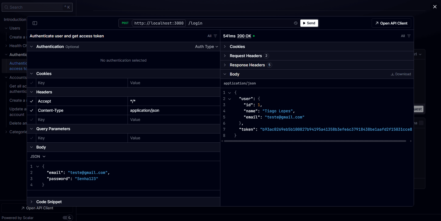441x221 pixels.
Task: Download the response body
Action: pos(401,74)
